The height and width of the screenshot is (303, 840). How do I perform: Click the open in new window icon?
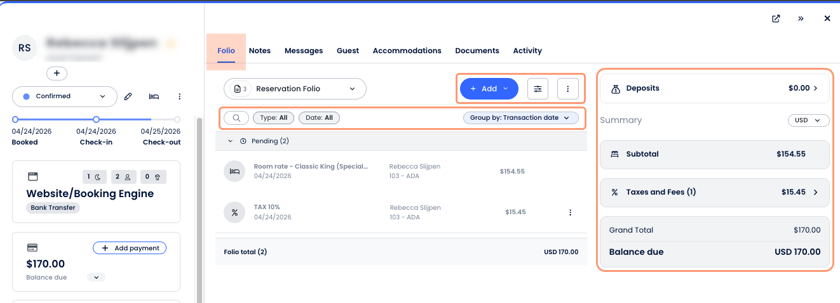(776, 18)
